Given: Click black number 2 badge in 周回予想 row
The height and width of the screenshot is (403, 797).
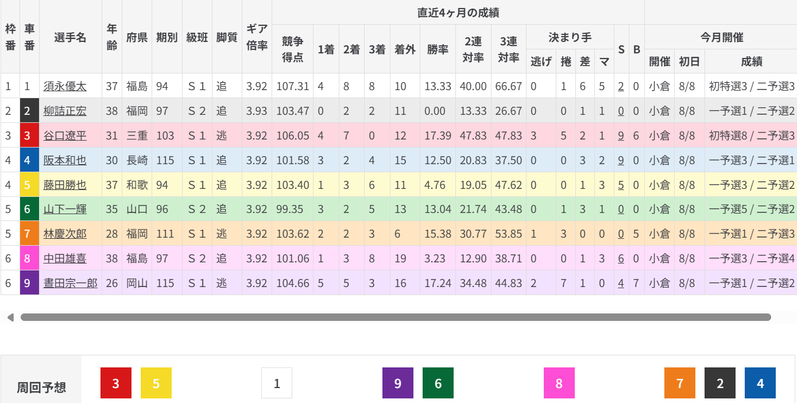Looking at the screenshot, I should pyautogui.click(x=720, y=383).
